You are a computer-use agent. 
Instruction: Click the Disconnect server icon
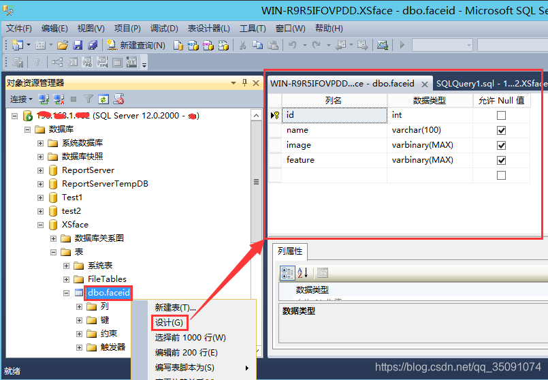(x=59, y=99)
